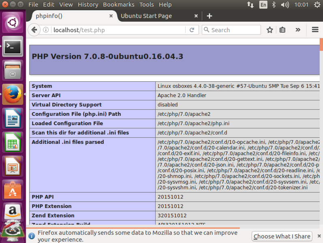This screenshot has height=243, width=323.
Task: Open Ubuntu Dash search launcher
Action: pyautogui.click(x=13, y=22)
